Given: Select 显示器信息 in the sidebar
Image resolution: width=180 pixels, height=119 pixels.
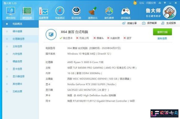Looking at the screenshot, I should [20, 76].
